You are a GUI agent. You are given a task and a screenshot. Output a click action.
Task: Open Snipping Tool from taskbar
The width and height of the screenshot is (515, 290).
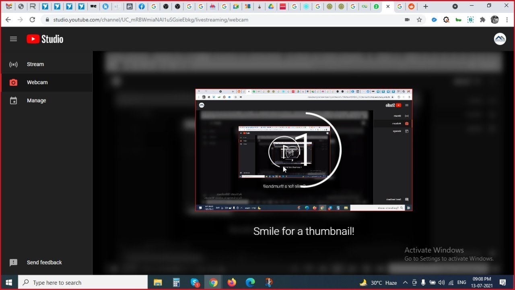269,282
